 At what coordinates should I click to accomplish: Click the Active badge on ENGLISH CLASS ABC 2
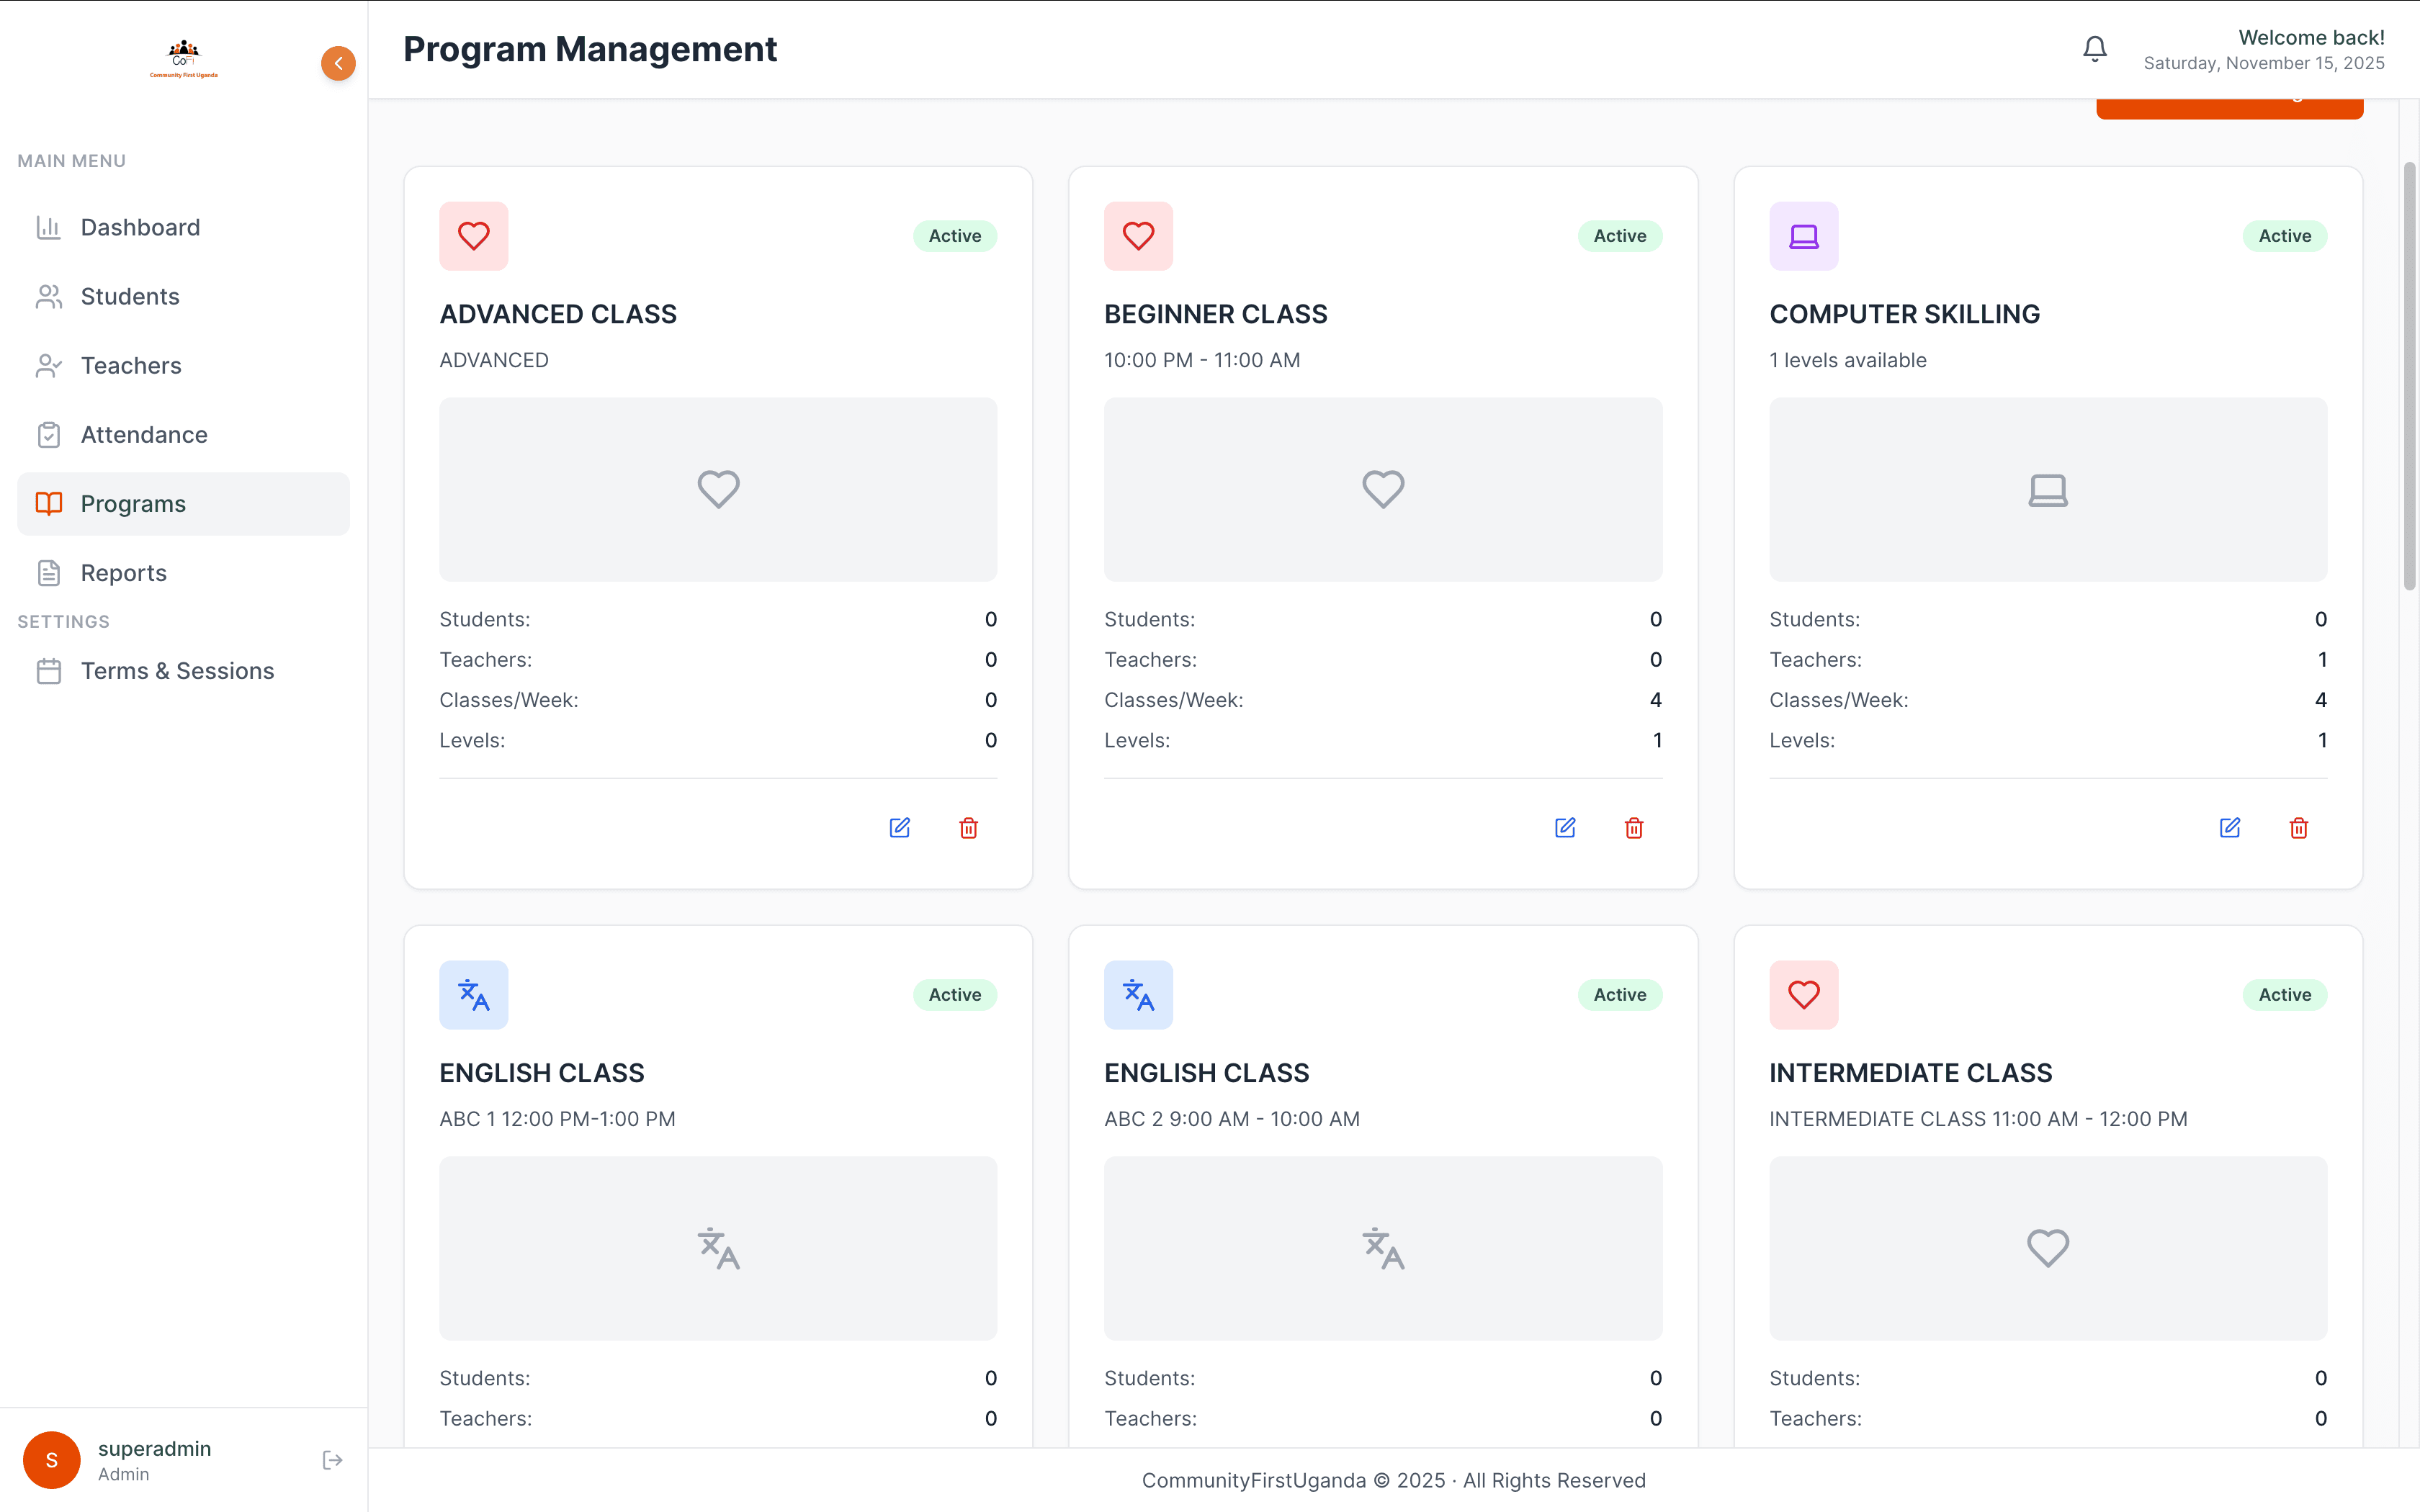point(1620,995)
